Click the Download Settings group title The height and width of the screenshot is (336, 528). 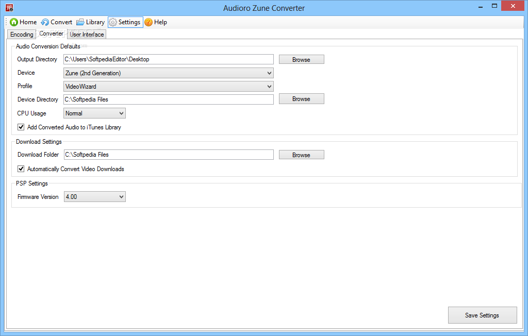click(39, 142)
